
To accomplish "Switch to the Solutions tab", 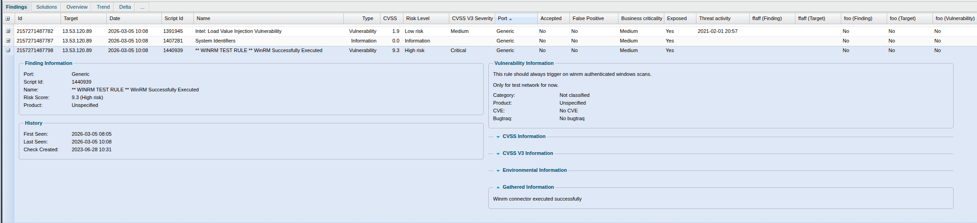I will 46,7.
